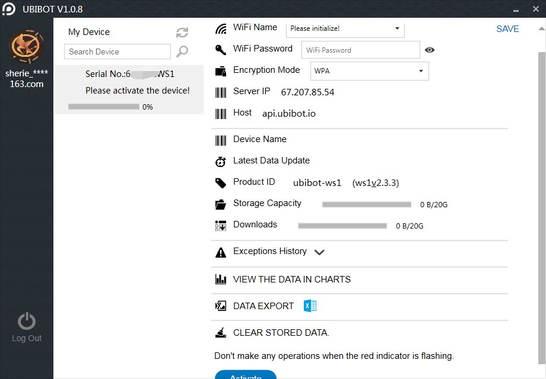Click firmware version (ws1v2.3.3)
The height and width of the screenshot is (379, 546).
pyautogui.click(x=376, y=183)
